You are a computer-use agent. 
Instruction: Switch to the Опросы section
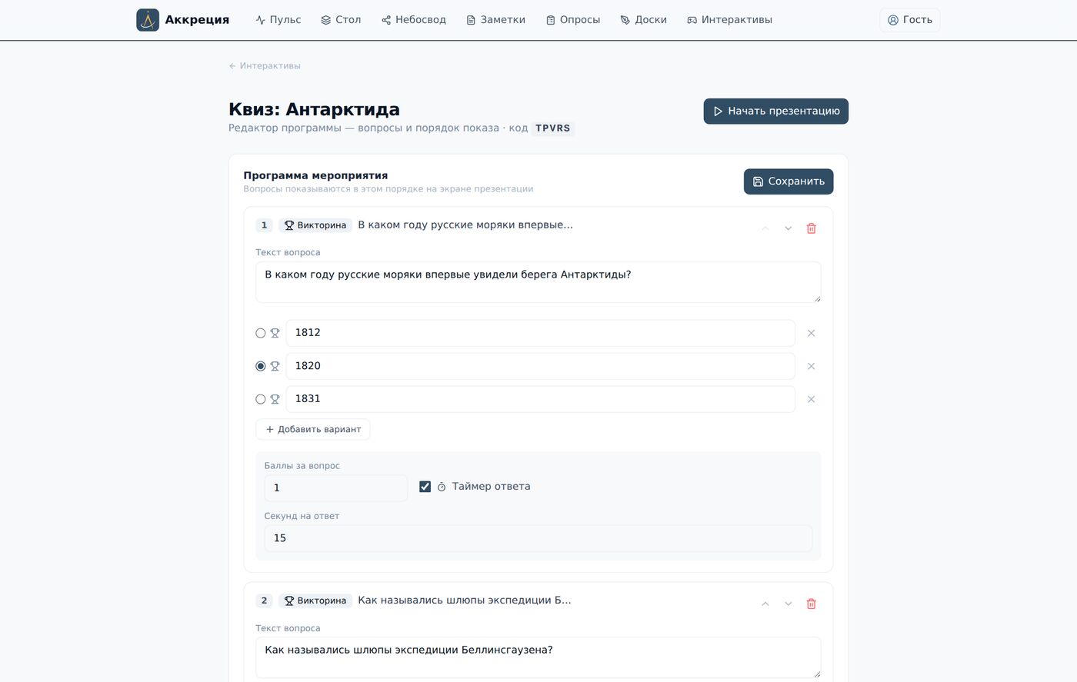click(573, 20)
